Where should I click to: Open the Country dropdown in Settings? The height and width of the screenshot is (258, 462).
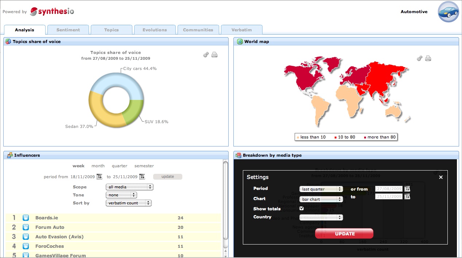pyautogui.click(x=321, y=218)
